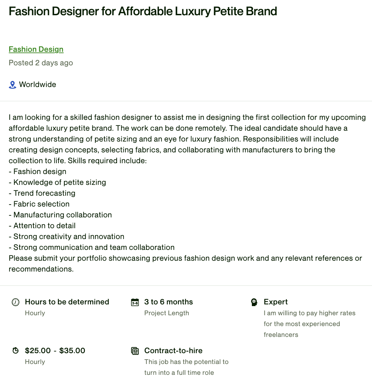Click the Expert level head icon
The image size is (372, 386).
(x=254, y=302)
